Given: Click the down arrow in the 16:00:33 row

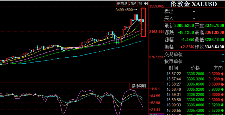Looking at the screenshot, I should (222, 105).
